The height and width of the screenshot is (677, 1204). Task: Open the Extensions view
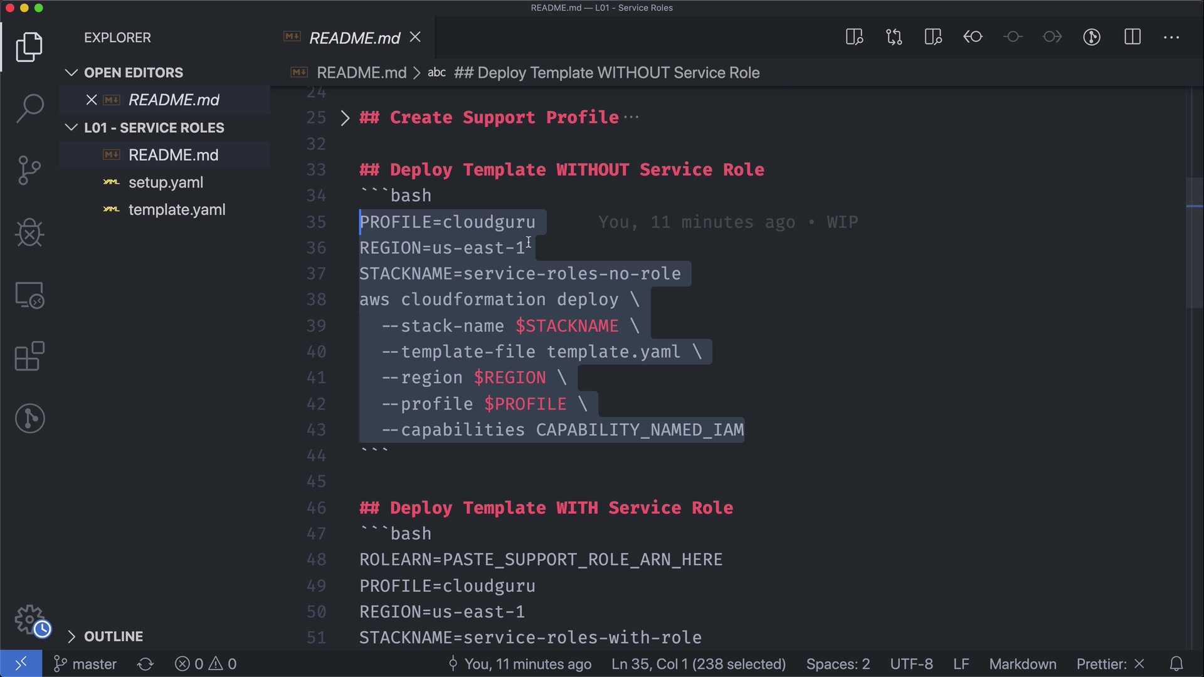coord(29,356)
